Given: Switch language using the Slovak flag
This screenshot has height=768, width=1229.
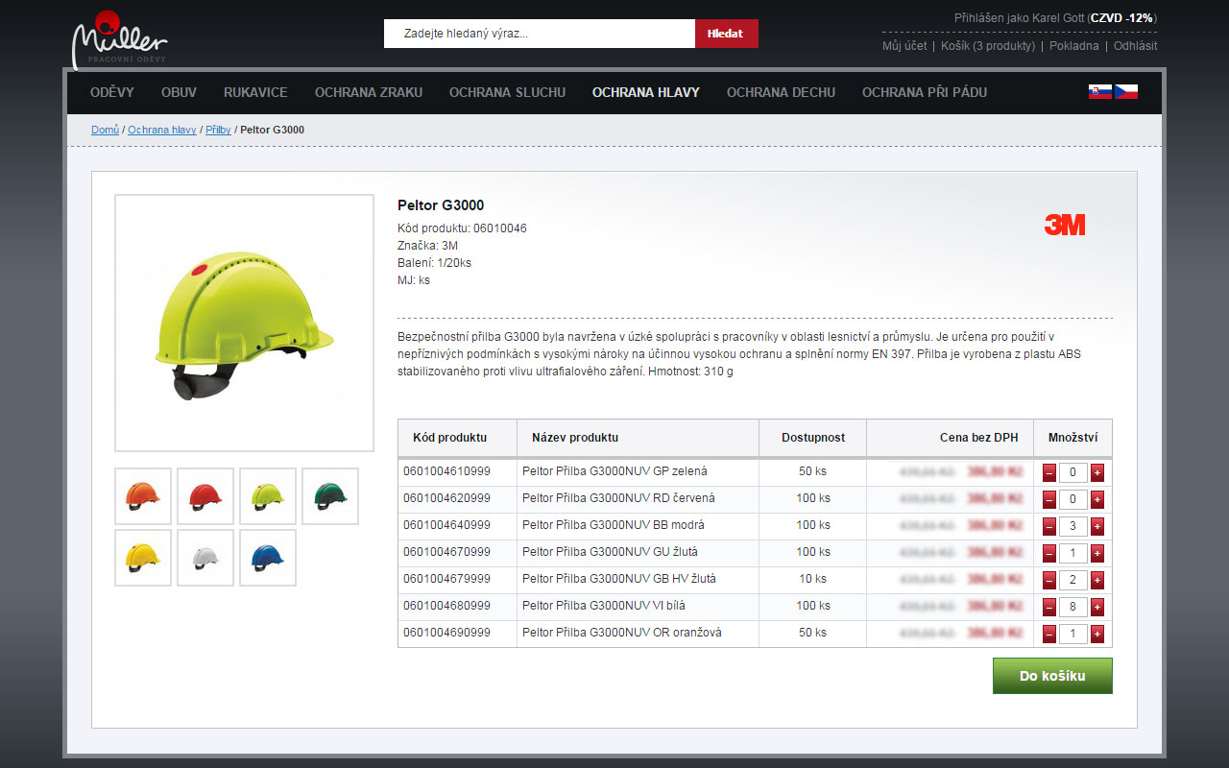Looking at the screenshot, I should pyautogui.click(x=1100, y=92).
